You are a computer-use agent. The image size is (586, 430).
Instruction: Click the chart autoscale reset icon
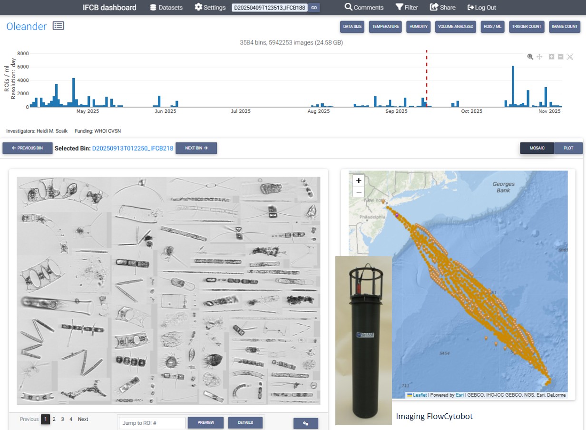coord(570,57)
